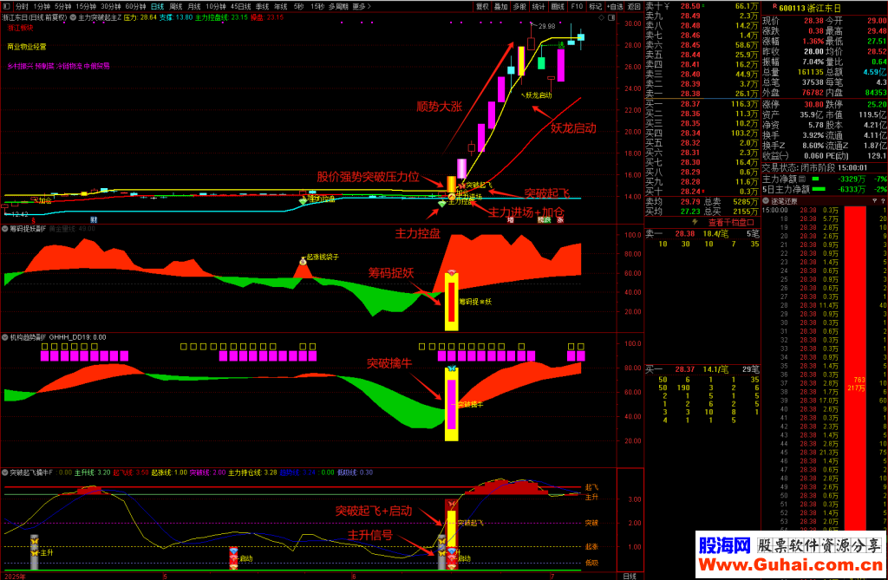The image size is (888, 580).
Task: Click the 返回 back button
Action: pyautogui.click(x=634, y=6)
